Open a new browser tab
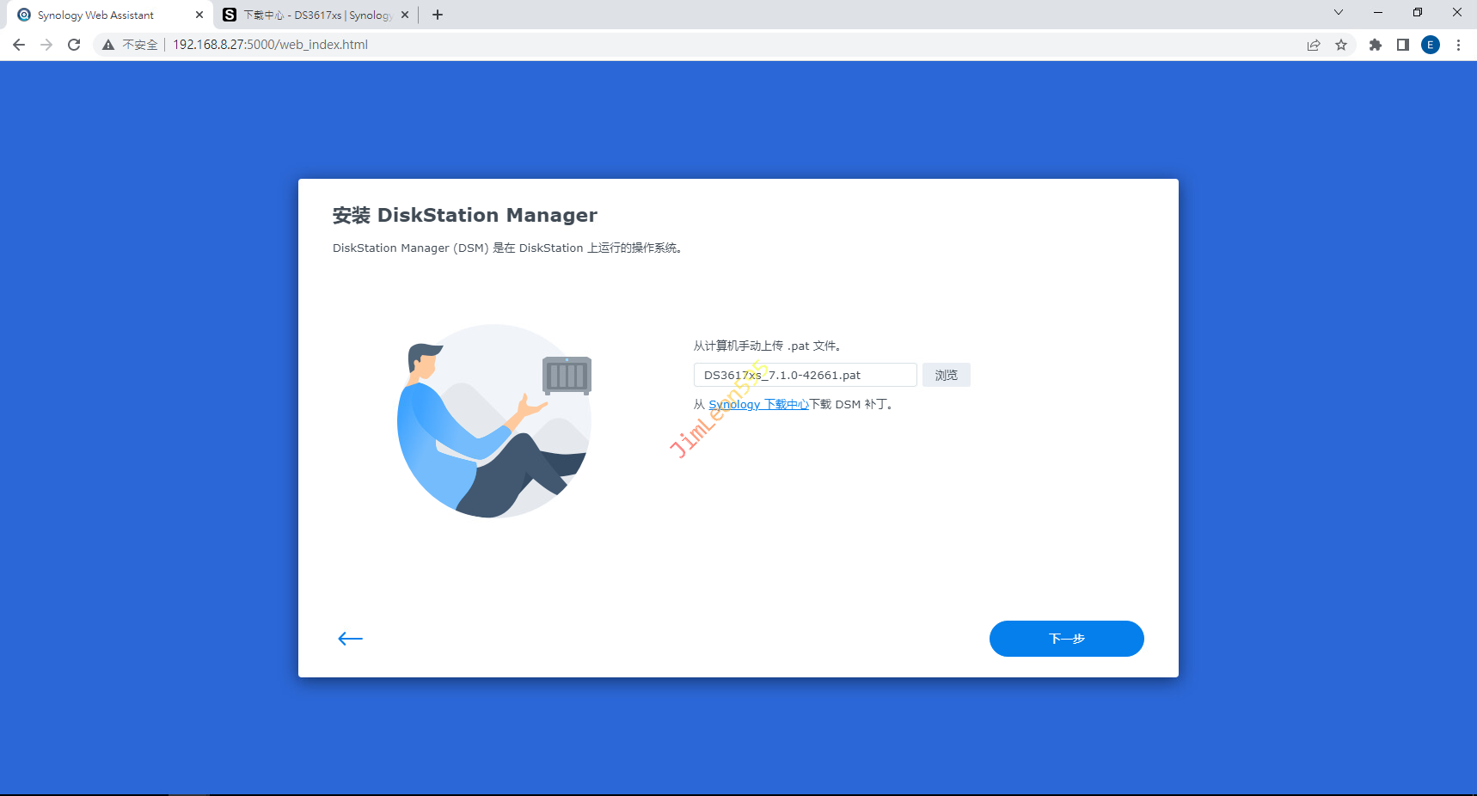 point(438,15)
